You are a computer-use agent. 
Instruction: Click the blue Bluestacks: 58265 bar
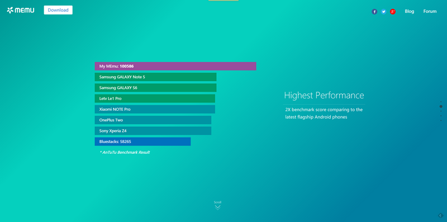pyautogui.click(x=142, y=141)
